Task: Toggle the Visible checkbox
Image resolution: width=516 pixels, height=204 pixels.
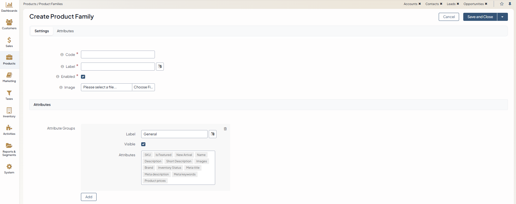Action: [x=143, y=144]
